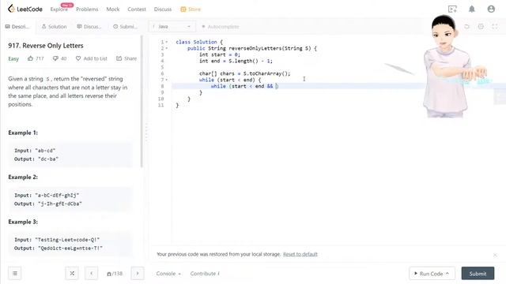Reset code with the refresh icon
The height and width of the screenshot is (284, 506).
466,26
